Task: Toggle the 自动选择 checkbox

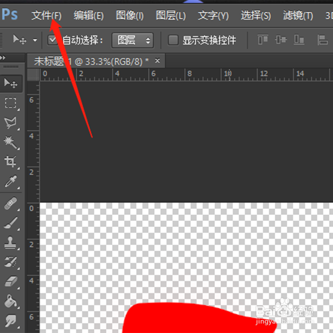Action: (52, 40)
